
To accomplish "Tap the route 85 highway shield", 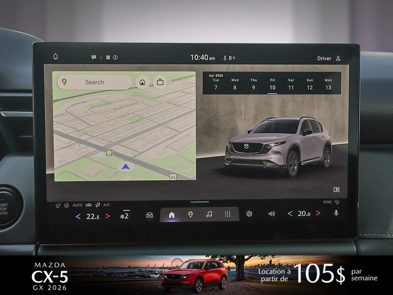I will point(173,177).
